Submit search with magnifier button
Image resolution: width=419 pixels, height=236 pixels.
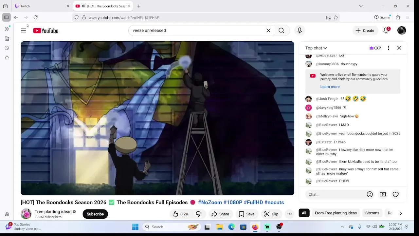point(281,30)
